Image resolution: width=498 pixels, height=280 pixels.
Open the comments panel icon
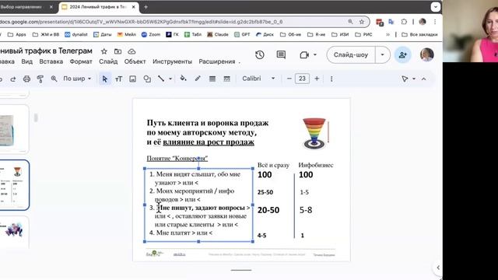[281, 55]
